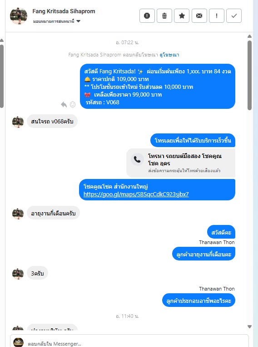
Task: Select Fang Kritsada Sihaprom name in header
Action: (64, 11)
